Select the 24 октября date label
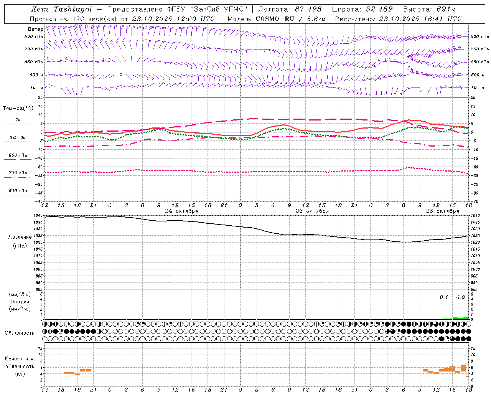Image resolution: width=491 pixels, height=393 pixels. (x=182, y=211)
